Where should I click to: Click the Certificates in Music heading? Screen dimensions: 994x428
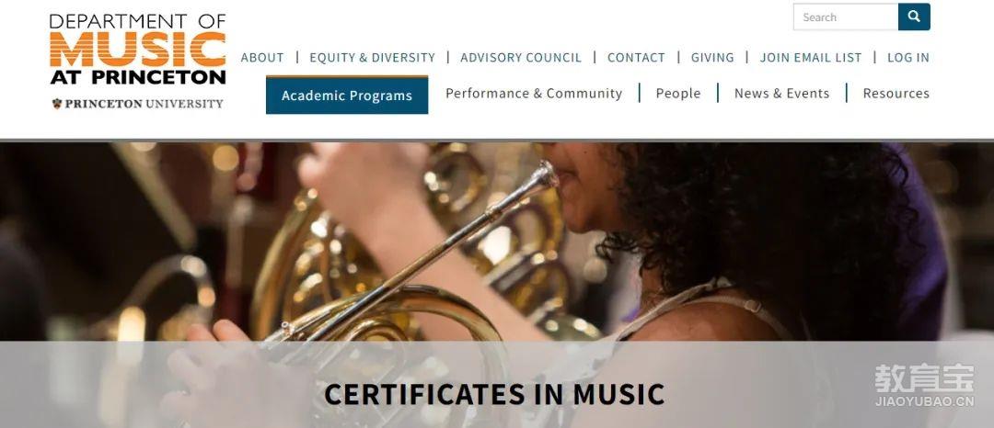pos(494,394)
